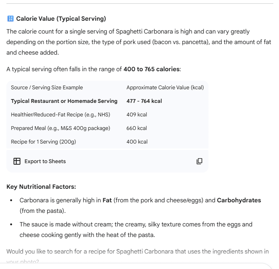Click the bold '400 to 765 calories' text
This screenshot has width=279, height=269.
tap(152, 69)
